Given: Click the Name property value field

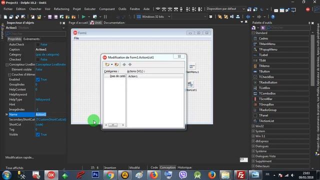Looking at the screenshot, I should [x=50, y=114].
